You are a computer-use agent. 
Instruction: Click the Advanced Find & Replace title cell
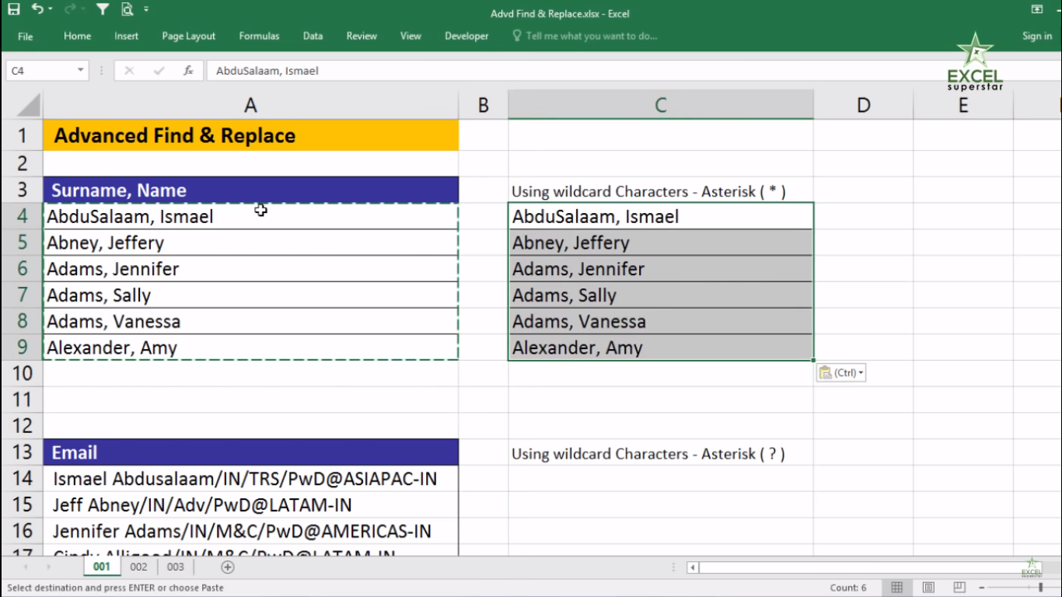[250, 135]
